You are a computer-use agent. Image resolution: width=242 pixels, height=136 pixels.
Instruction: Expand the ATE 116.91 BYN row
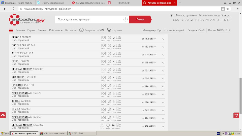[x=163, y=55]
